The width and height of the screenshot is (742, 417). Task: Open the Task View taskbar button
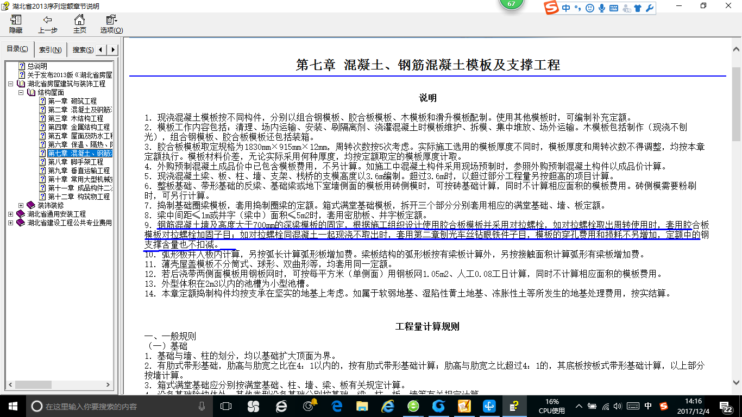pyautogui.click(x=225, y=406)
